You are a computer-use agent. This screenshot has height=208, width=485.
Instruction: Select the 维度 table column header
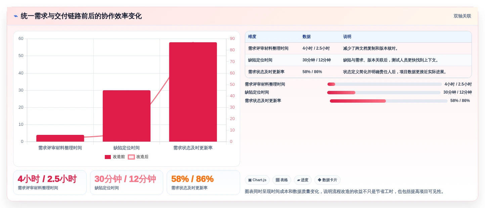(x=252, y=37)
